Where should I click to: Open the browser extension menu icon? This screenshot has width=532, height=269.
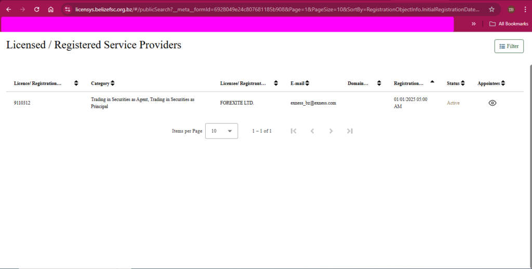click(511, 9)
